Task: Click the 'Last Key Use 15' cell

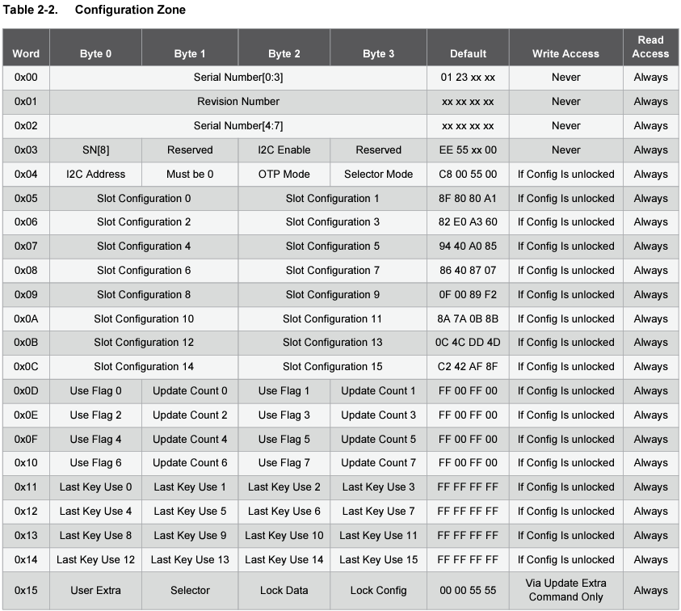Action: 378,560
